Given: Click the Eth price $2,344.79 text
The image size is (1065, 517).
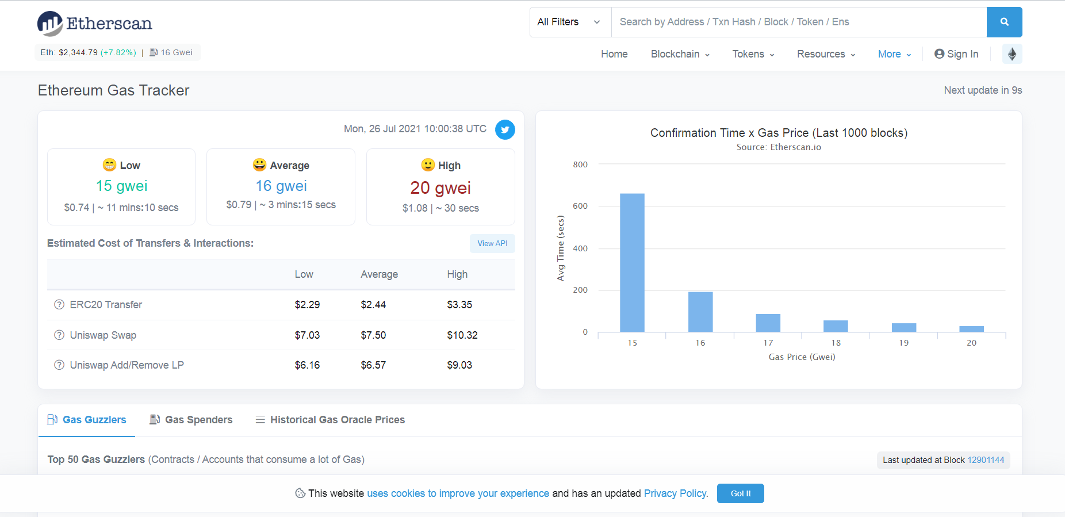Looking at the screenshot, I should [x=69, y=52].
